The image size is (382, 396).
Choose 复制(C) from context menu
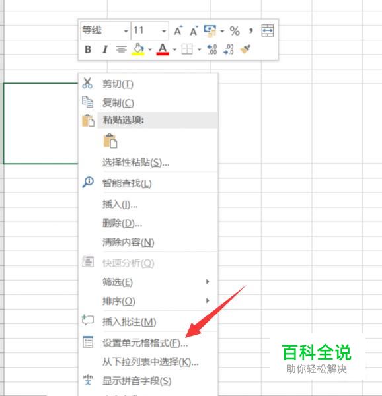148,102
